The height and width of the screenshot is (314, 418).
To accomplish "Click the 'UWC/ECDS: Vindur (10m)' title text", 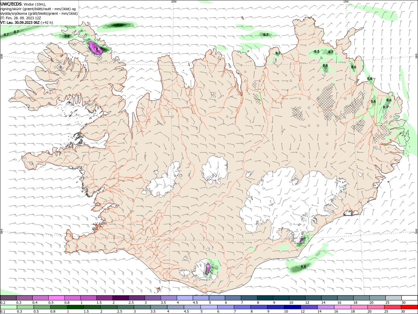I will pyautogui.click(x=23, y=4).
